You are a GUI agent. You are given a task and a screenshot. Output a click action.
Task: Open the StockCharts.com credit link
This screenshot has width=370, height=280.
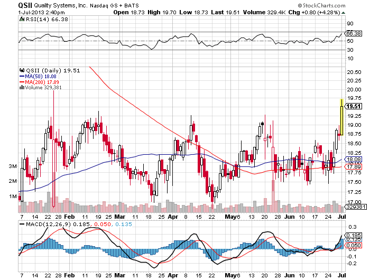point(321,5)
